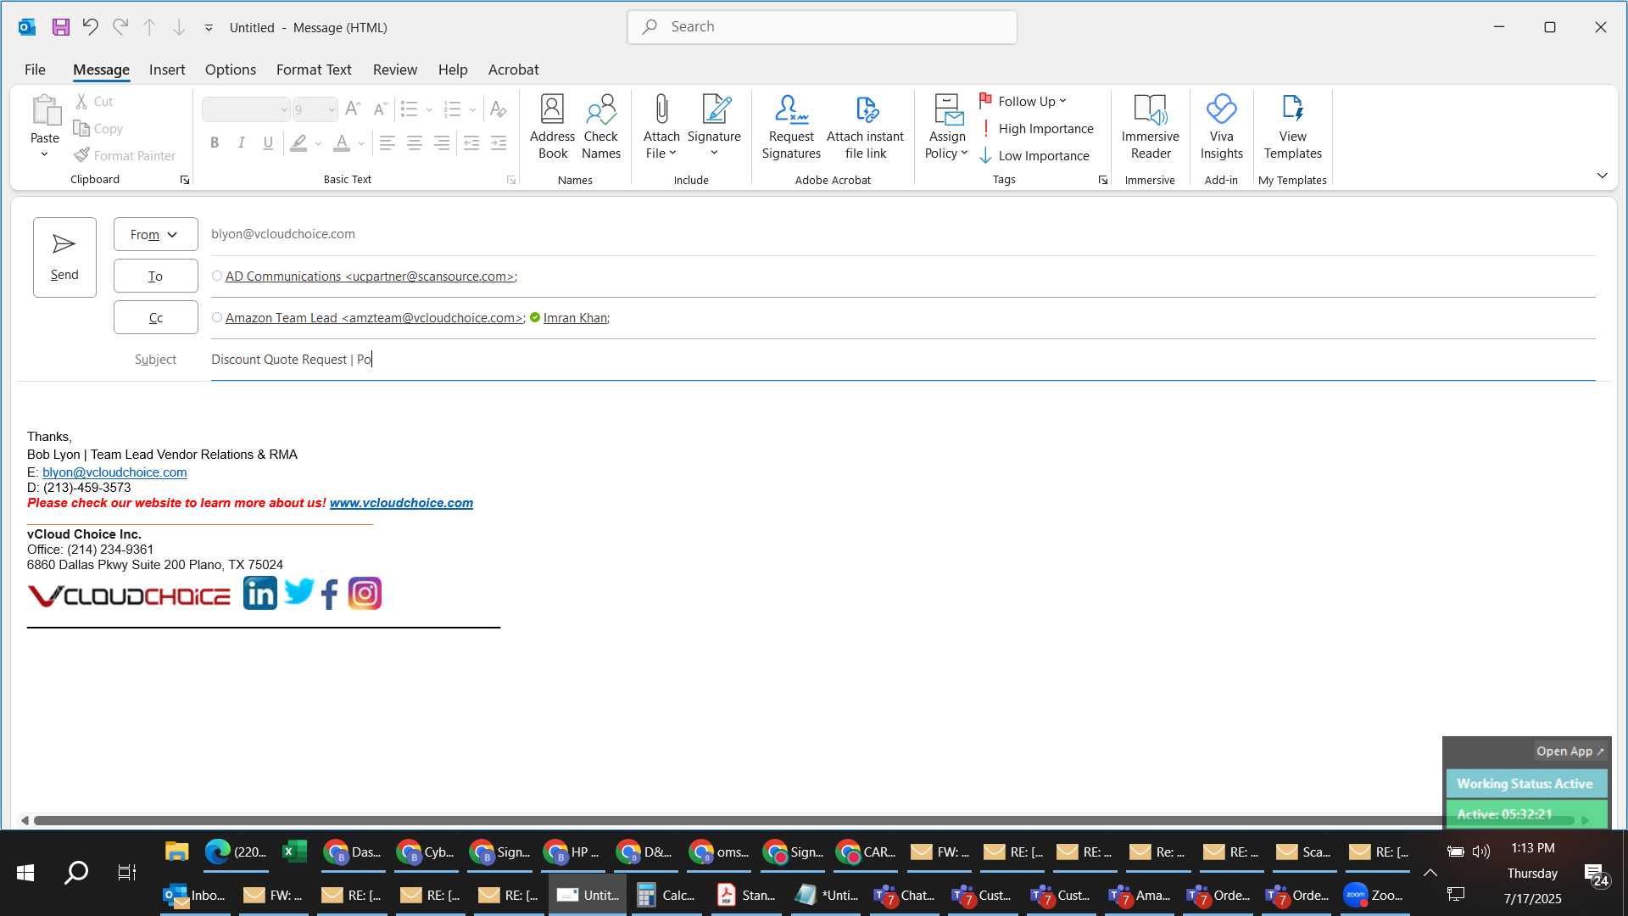The image size is (1628, 916).
Task: Open Viva Insights add-in
Action: pyautogui.click(x=1221, y=127)
